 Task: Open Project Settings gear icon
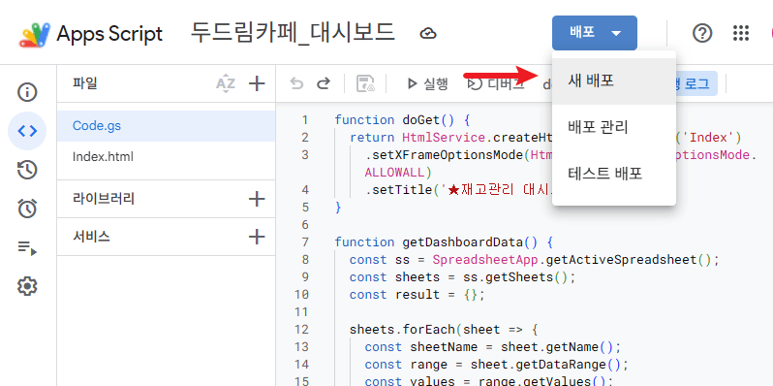pos(27,286)
